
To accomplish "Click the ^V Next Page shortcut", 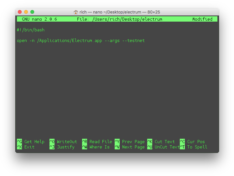I will (130, 147).
